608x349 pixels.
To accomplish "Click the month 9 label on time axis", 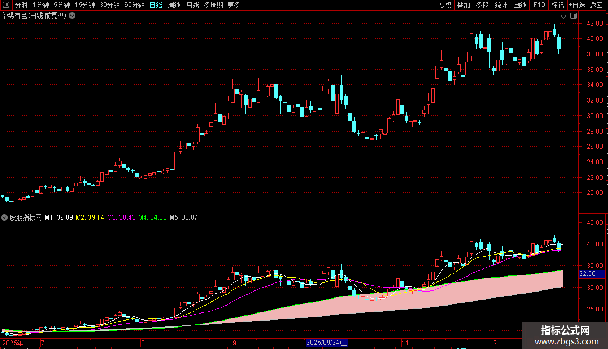I will (234, 343).
